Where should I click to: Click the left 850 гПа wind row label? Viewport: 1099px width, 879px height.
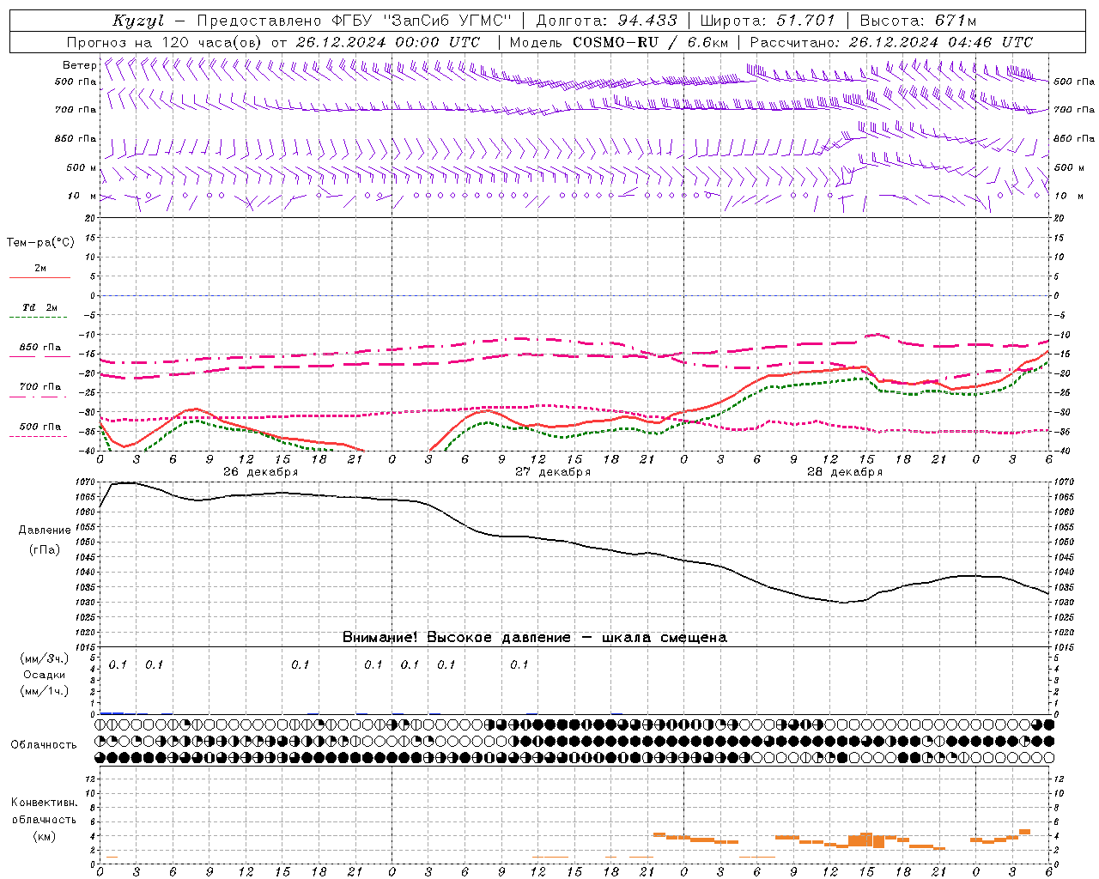[76, 138]
